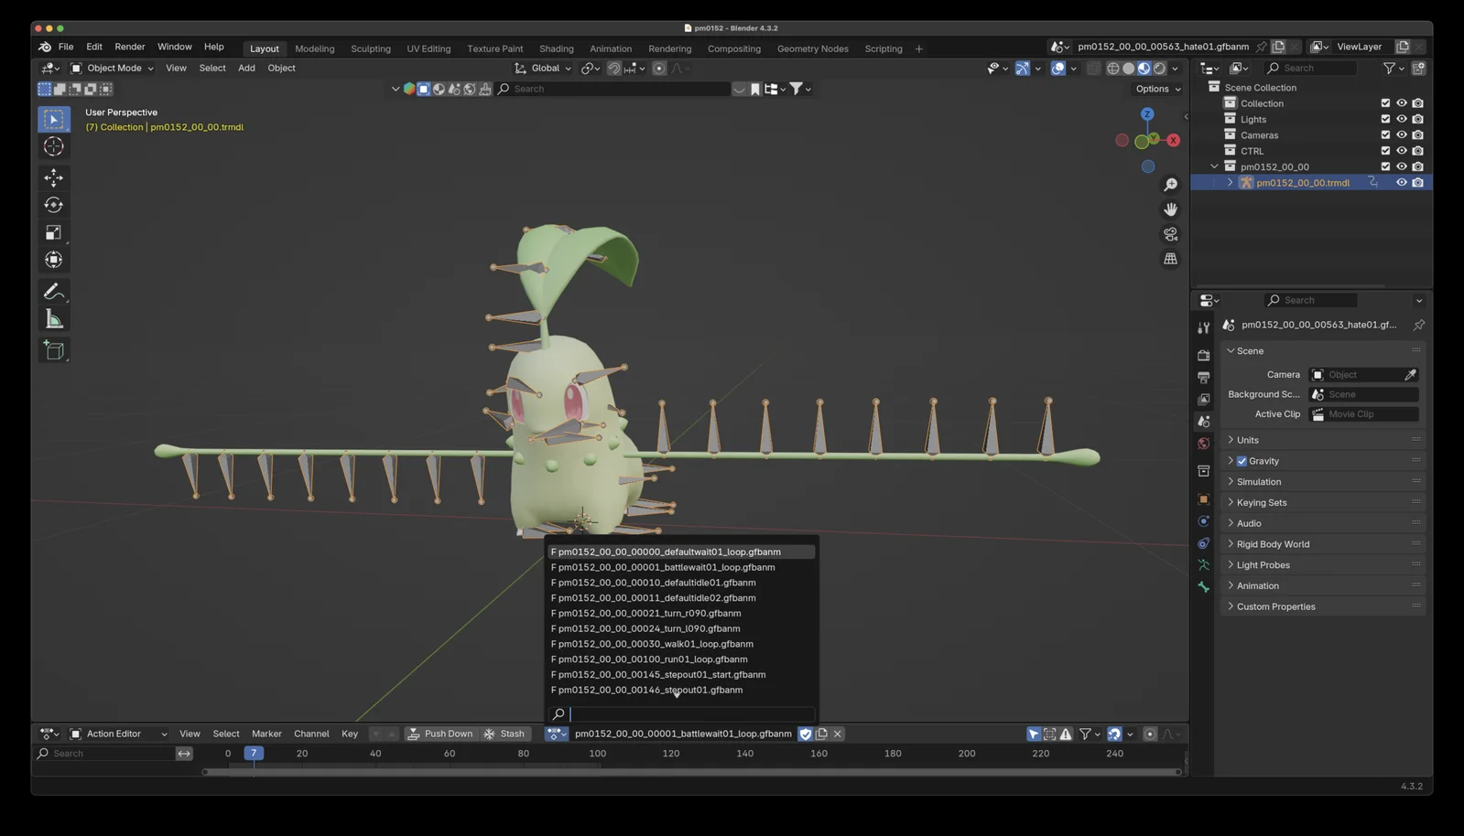Switch to the Shading workspace tab

pyautogui.click(x=556, y=48)
